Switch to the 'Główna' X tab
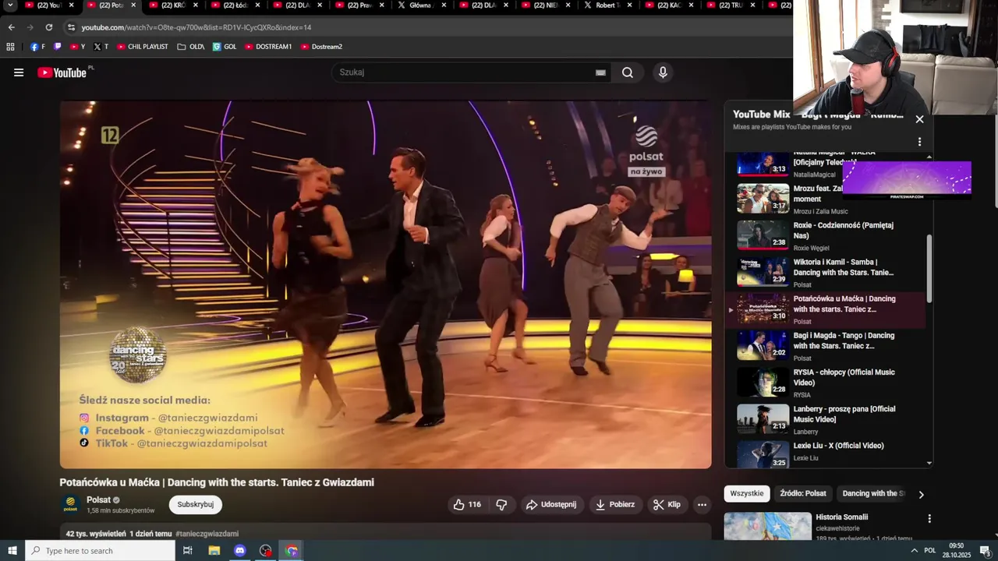998x561 pixels. point(421,5)
